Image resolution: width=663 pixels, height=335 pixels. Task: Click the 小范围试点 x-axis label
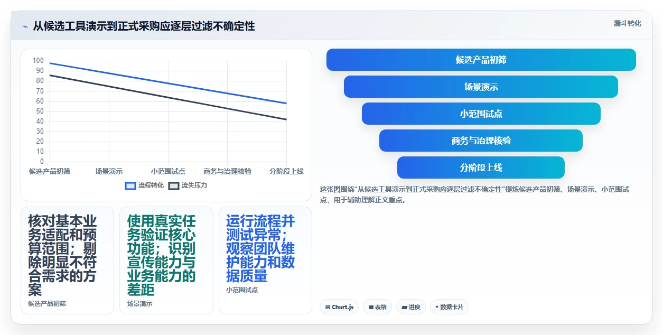168,171
